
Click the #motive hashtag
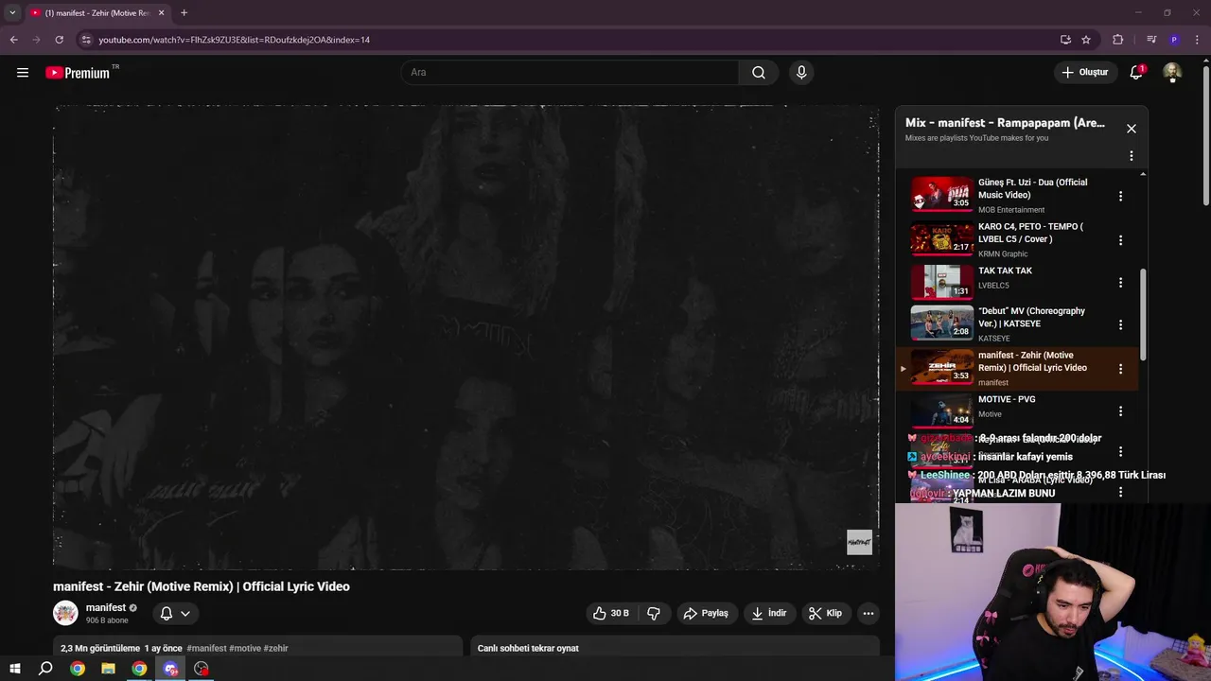click(245, 649)
